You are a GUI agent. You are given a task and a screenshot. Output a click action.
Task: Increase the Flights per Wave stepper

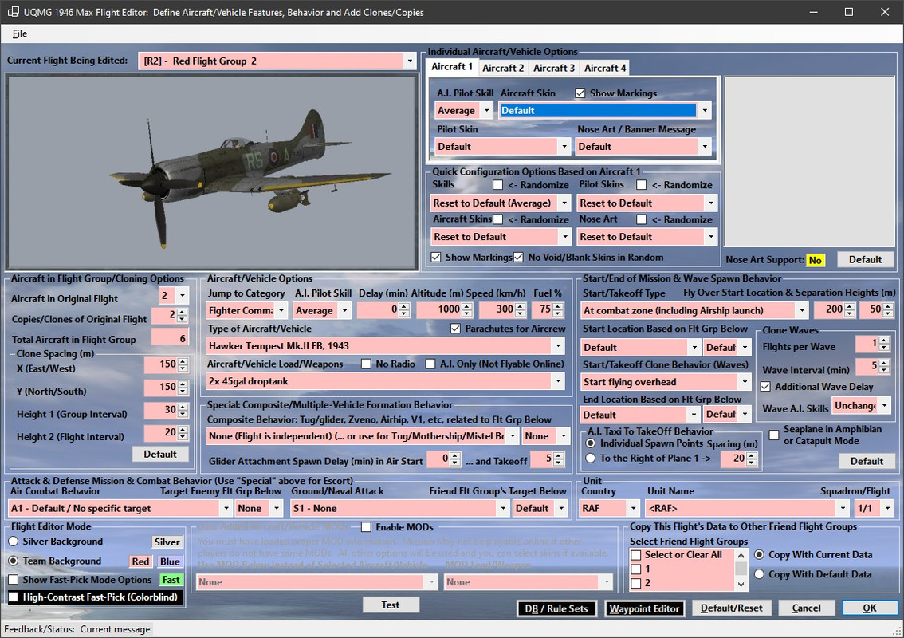[884, 341]
